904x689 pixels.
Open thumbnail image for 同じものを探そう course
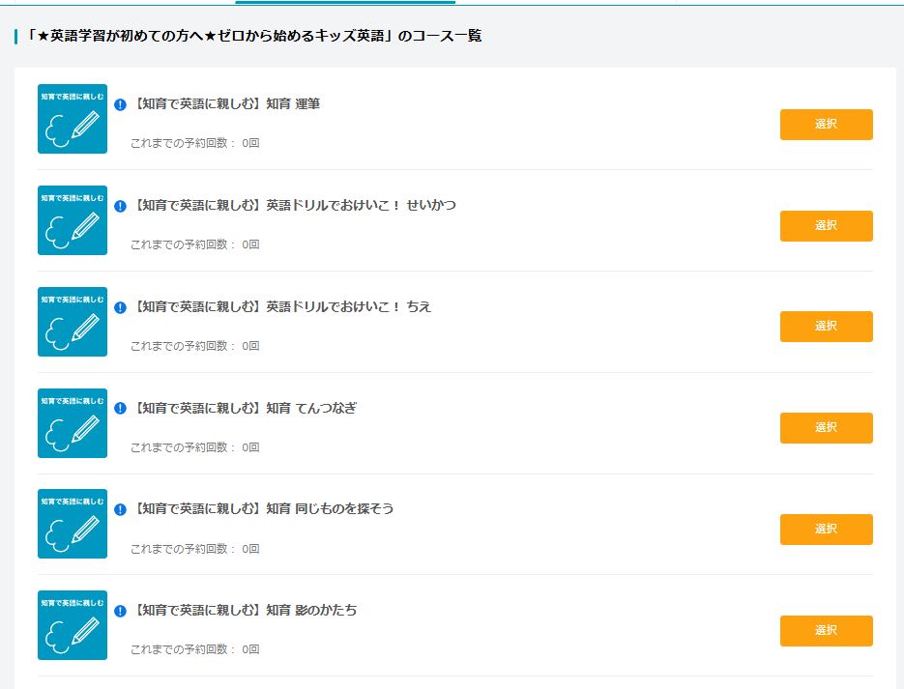click(x=73, y=524)
